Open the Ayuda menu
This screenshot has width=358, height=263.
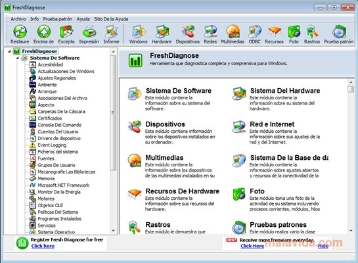click(83, 19)
